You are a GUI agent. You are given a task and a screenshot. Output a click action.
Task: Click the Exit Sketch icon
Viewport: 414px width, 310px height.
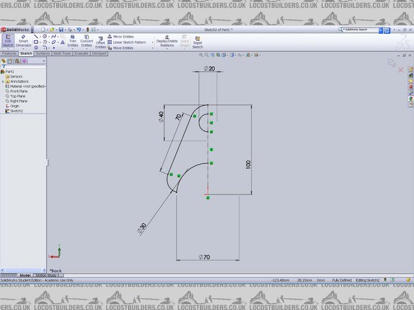pyautogui.click(x=8, y=41)
